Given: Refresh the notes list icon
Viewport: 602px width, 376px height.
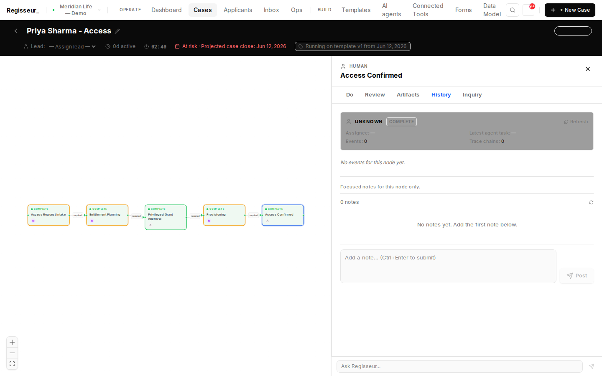Looking at the screenshot, I should pos(591,202).
